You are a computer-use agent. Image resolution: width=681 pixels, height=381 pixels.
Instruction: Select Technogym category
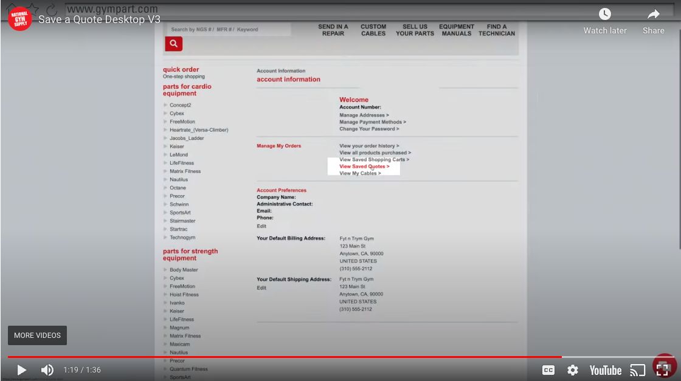pyautogui.click(x=182, y=238)
